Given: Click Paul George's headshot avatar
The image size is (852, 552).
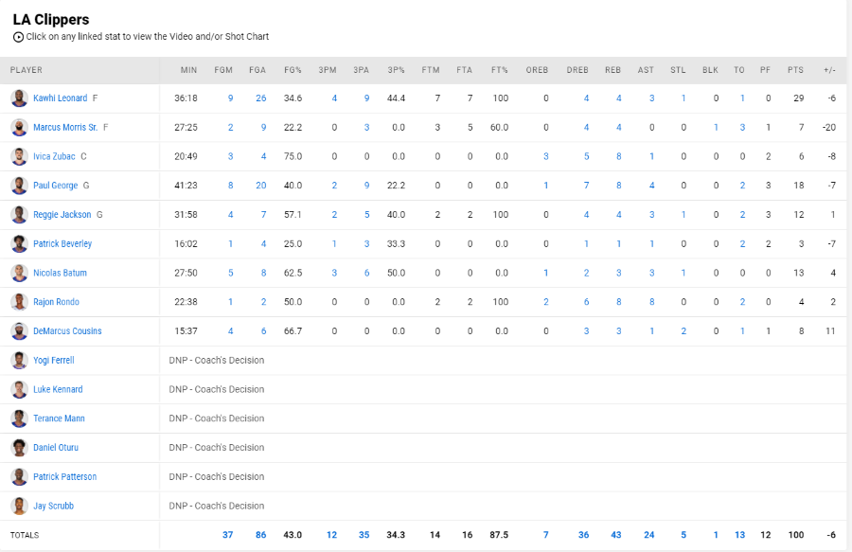Looking at the screenshot, I should (19, 186).
